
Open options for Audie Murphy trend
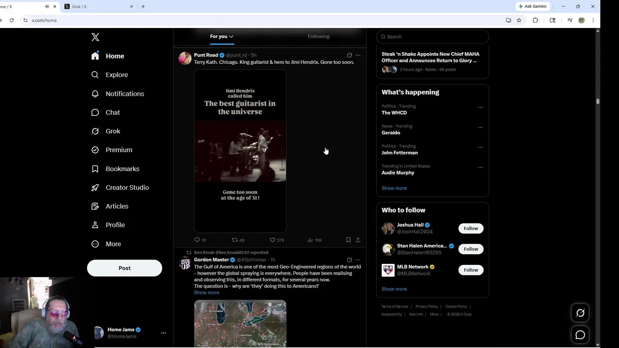click(x=480, y=167)
